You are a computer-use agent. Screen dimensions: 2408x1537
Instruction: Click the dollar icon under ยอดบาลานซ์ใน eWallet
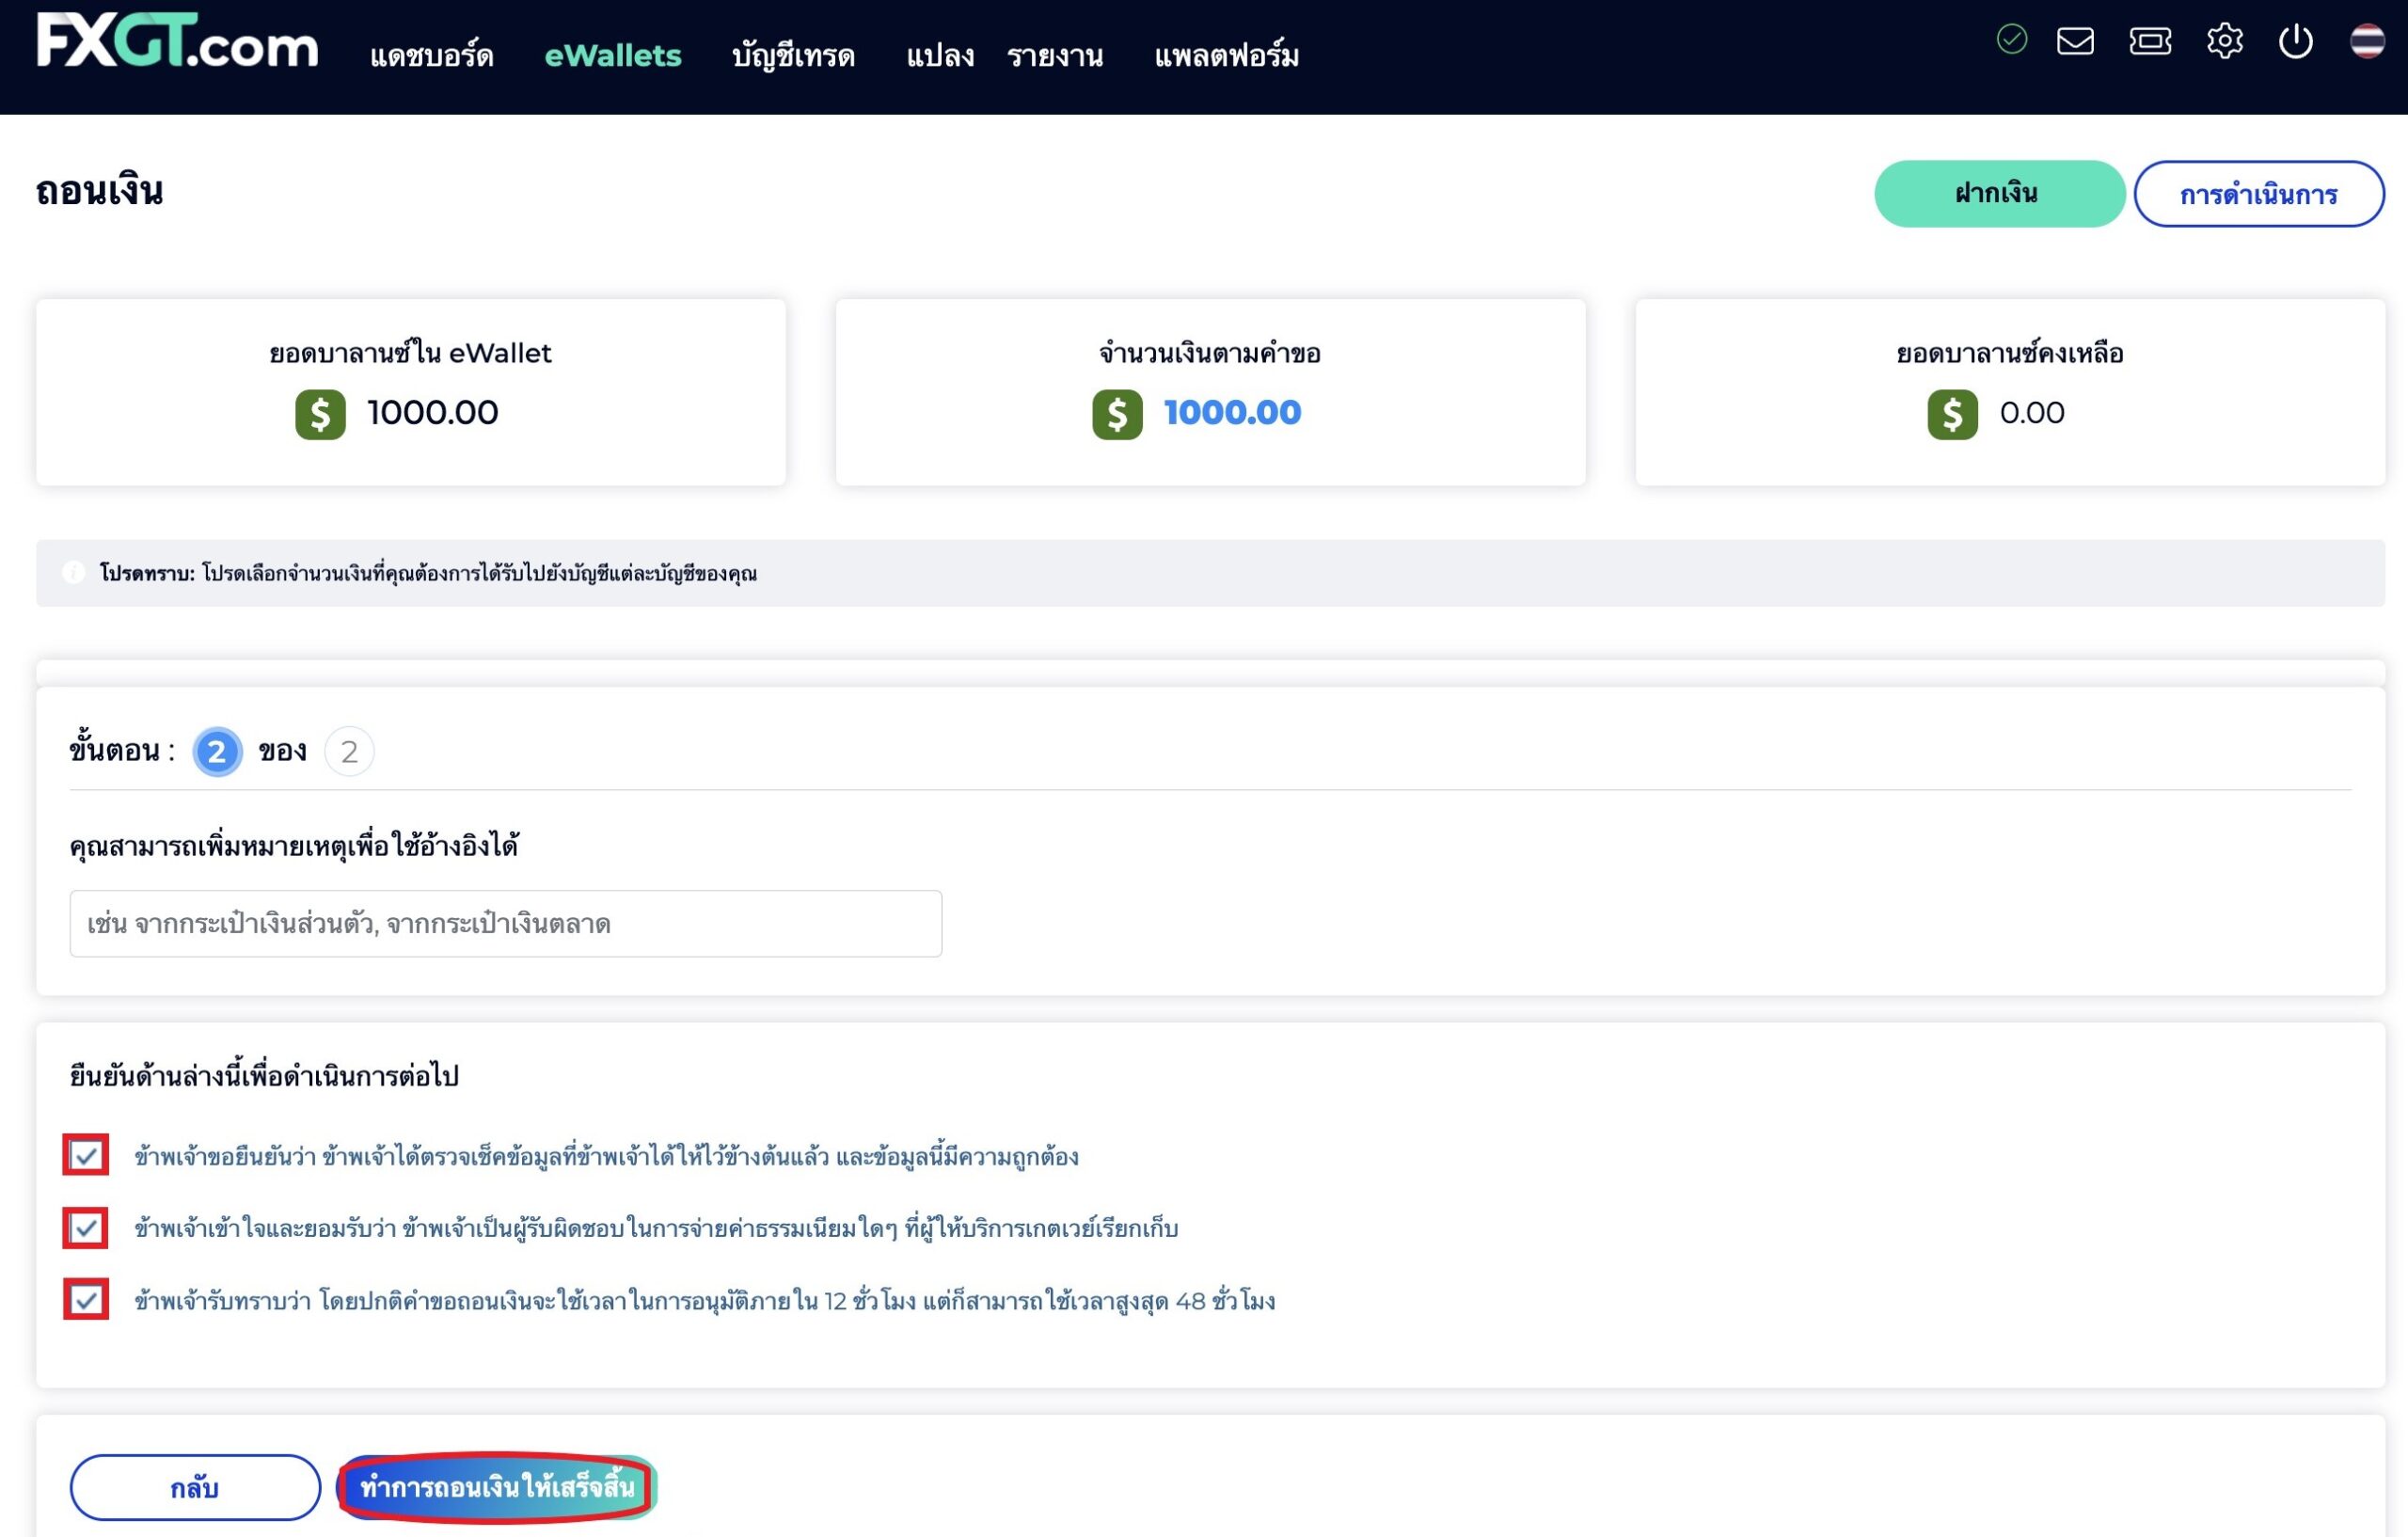coord(320,414)
